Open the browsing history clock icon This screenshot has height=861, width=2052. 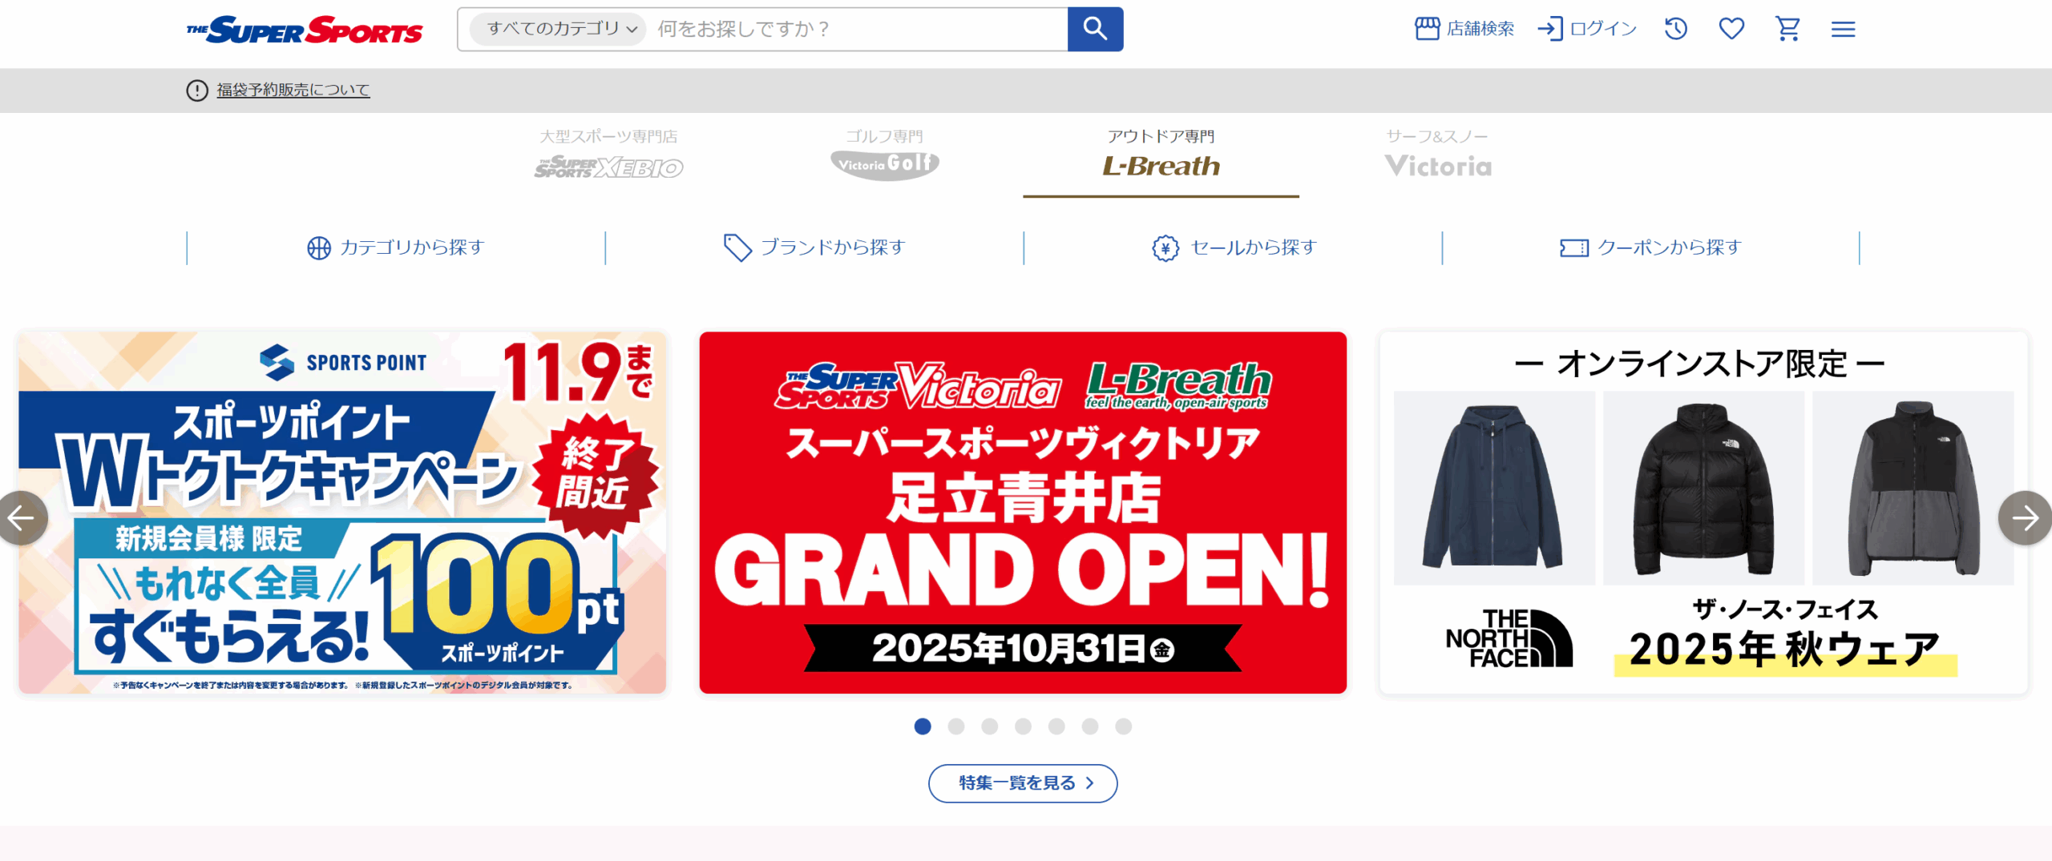[1676, 30]
